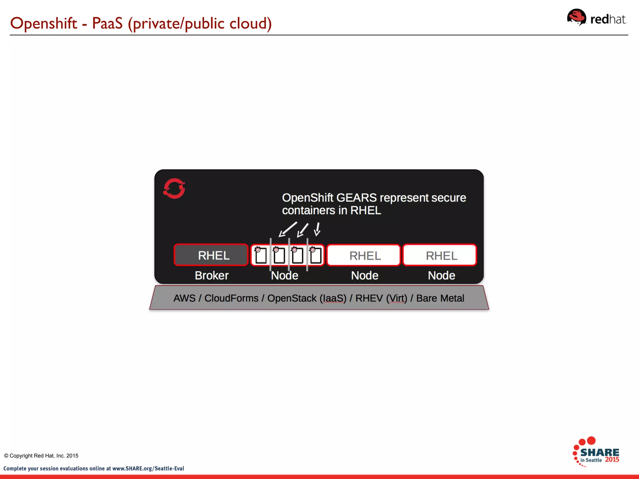Click the slide title Openshift - PaaS
Image resolution: width=639 pixels, height=479 pixels.
(141, 23)
